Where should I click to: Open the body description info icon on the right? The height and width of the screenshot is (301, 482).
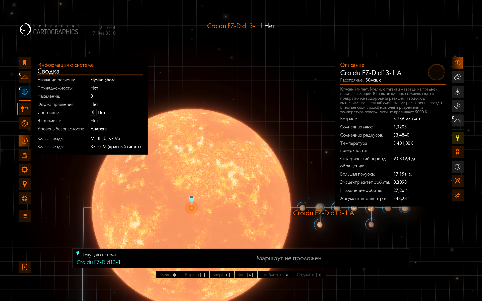pyautogui.click(x=457, y=63)
